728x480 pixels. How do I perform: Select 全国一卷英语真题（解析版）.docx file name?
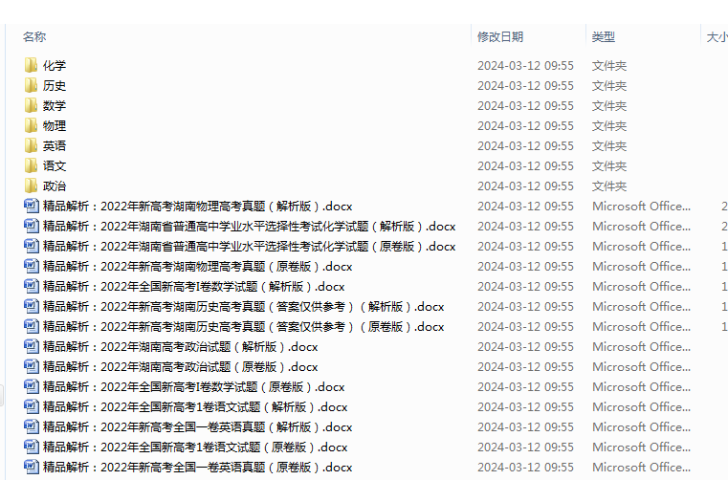[197, 427]
